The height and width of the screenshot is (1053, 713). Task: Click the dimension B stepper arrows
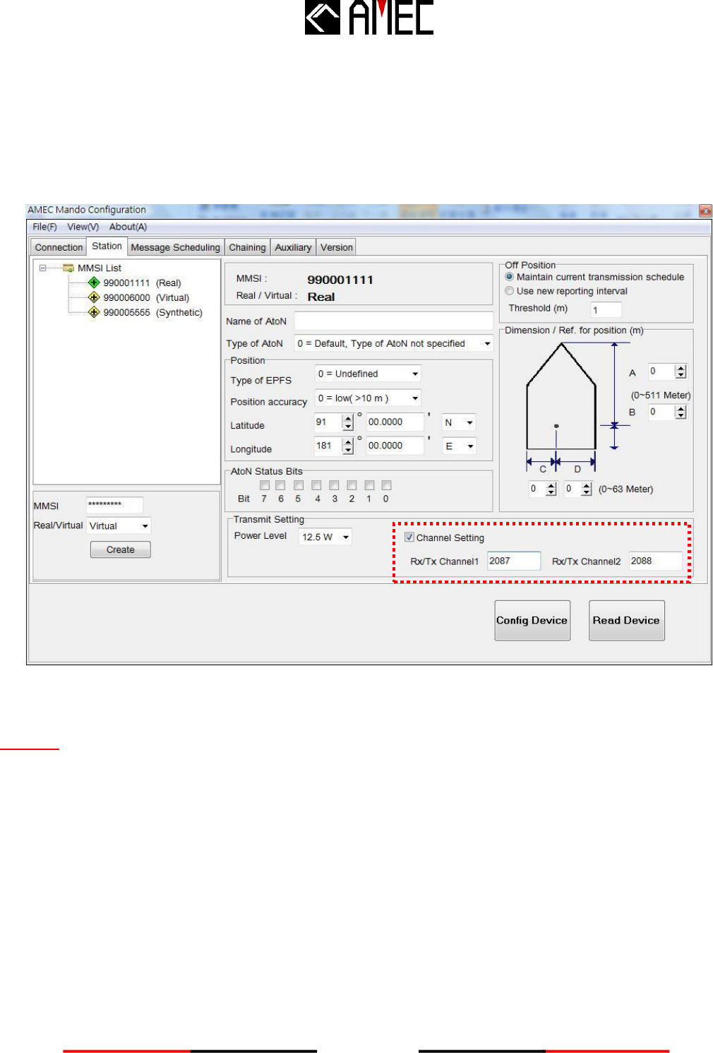pyautogui.click(x=681, y=412)
